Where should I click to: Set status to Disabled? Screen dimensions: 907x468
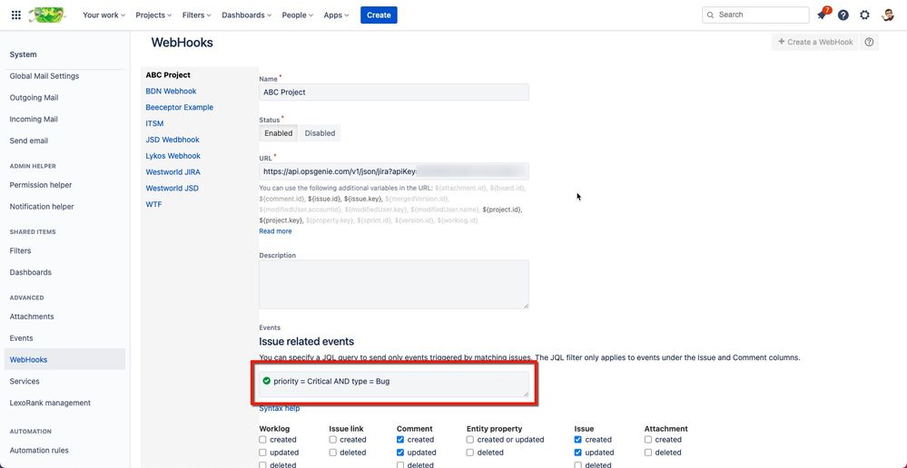320,133
